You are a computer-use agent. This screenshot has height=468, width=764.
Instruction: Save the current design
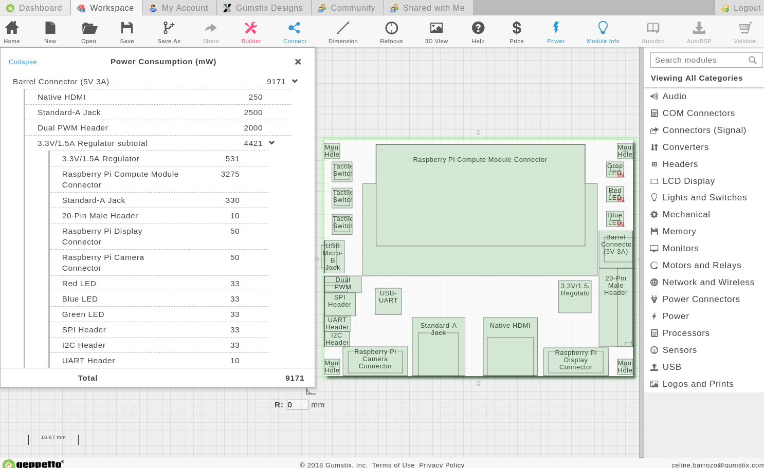[127, 32]
